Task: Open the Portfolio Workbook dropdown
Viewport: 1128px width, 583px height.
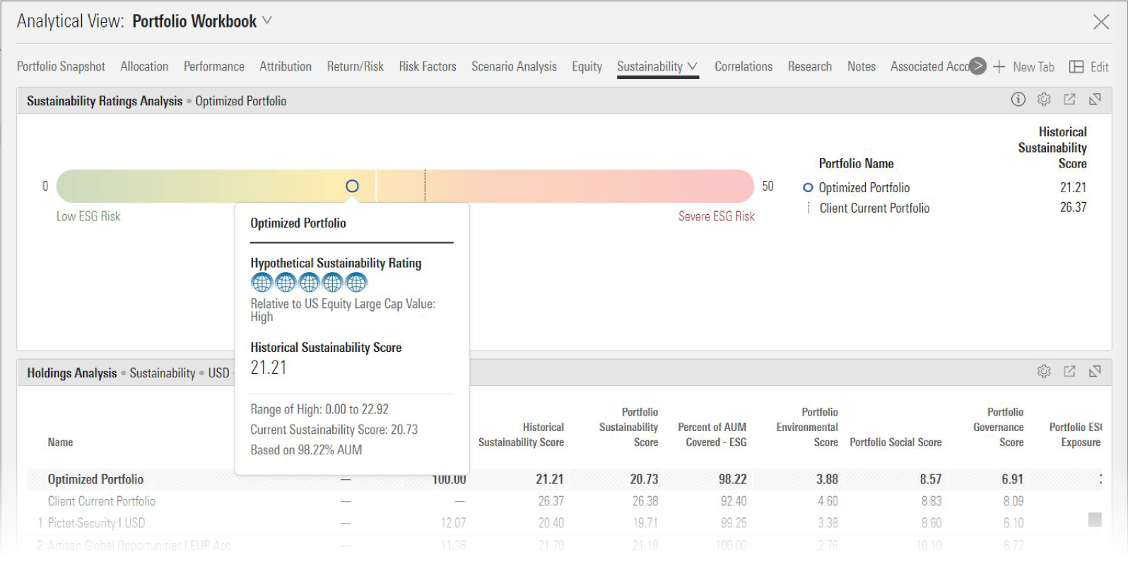Action: coord(267,21)
